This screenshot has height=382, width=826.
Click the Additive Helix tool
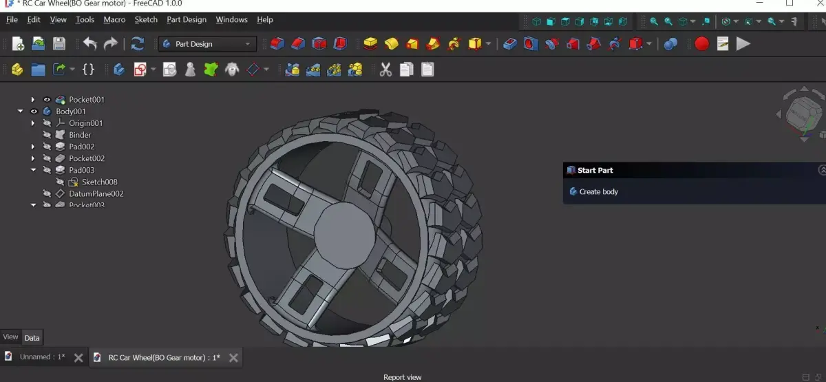pos(453,44)
